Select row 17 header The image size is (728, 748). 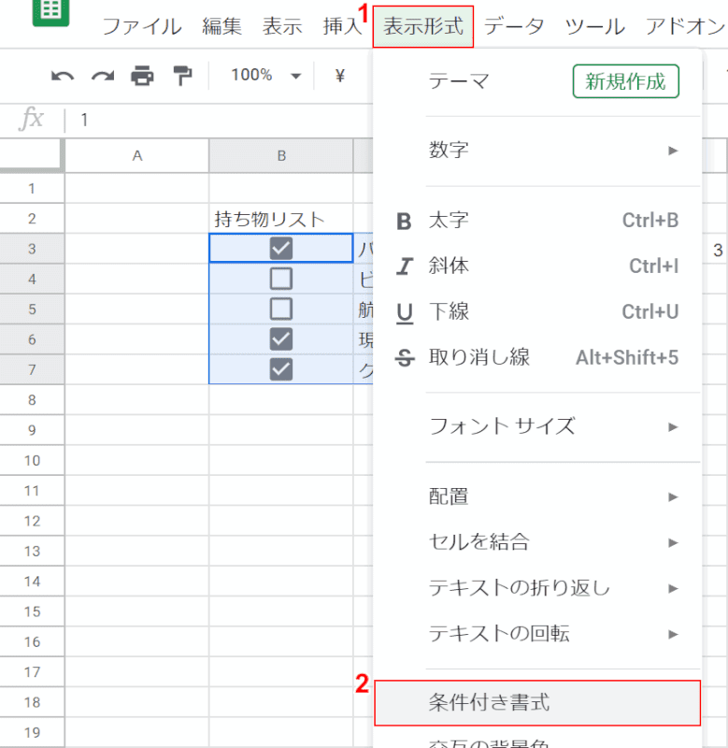coord(32,672)
